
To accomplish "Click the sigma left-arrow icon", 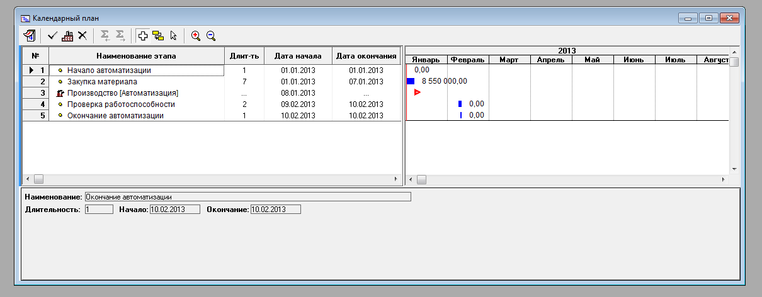I will 105,36.
